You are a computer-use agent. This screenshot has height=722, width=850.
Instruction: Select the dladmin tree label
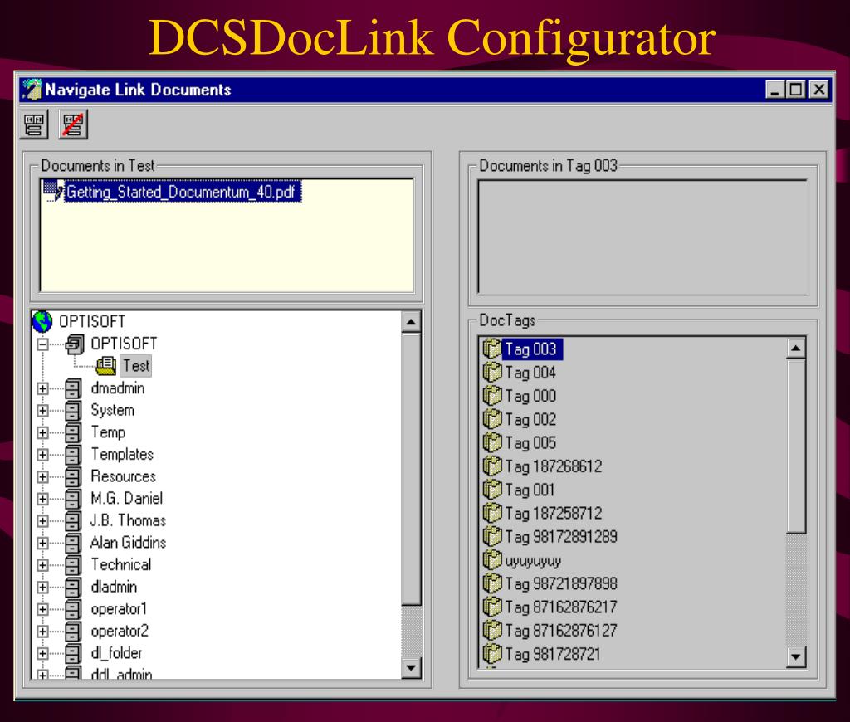click(114, 587)
